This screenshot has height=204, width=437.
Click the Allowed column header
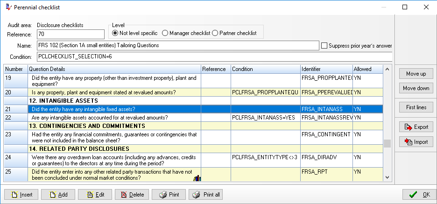click(x=368, y=69)
